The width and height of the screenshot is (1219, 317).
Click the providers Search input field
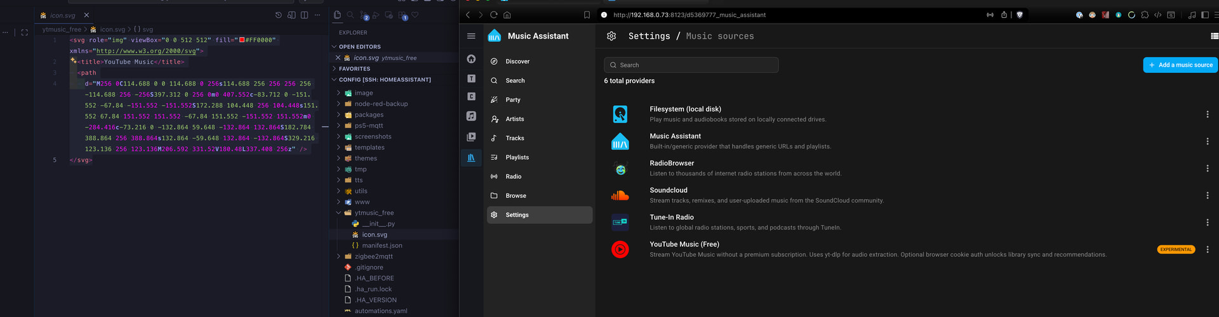pyautogui.click(x=691, y=65)
